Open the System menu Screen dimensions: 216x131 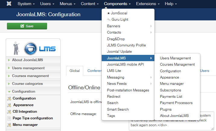coord(26,4)
